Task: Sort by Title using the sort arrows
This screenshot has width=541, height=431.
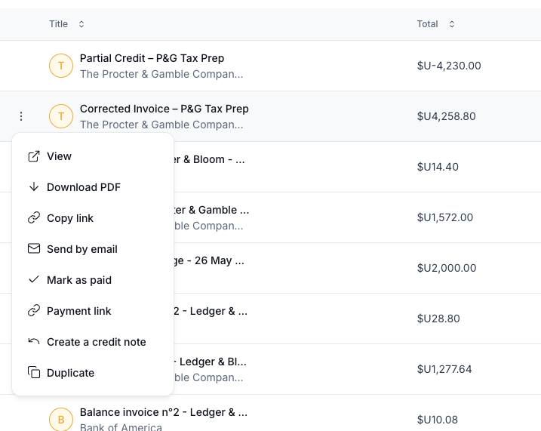Action: point(81,24)
